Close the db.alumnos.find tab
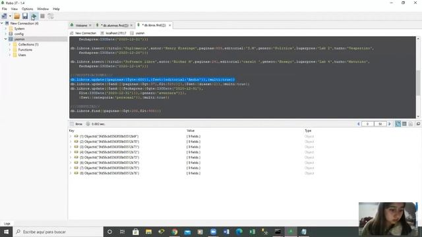 (131, 25)
